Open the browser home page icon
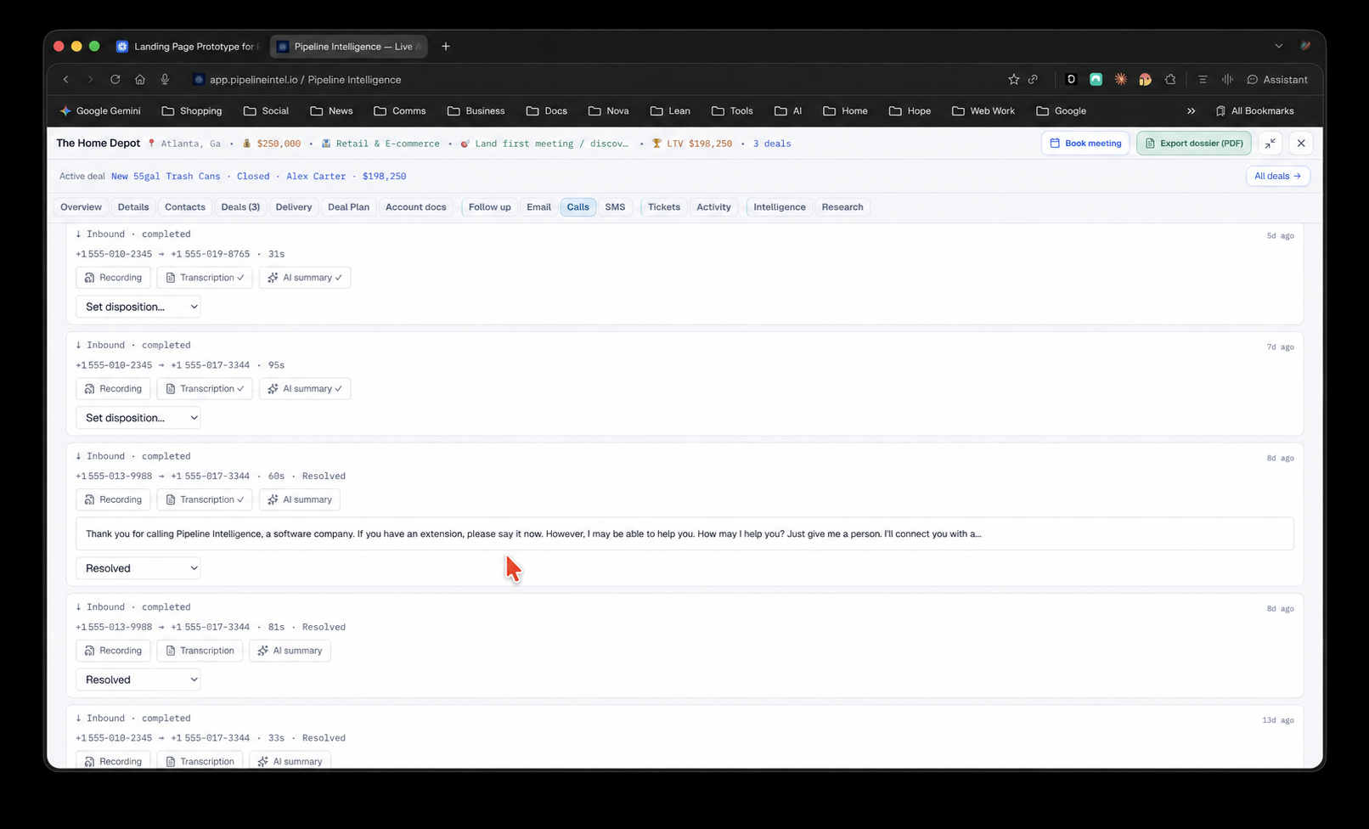Image resolution: width=1369 pixels, height=829 pixels. (x=140, y=79)
